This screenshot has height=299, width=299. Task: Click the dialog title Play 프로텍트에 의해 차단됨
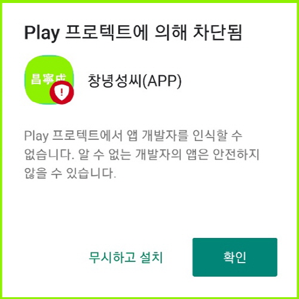(133, 32)
